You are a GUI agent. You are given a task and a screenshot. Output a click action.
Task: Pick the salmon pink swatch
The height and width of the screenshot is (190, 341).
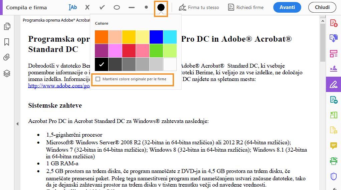pos(143,51)
